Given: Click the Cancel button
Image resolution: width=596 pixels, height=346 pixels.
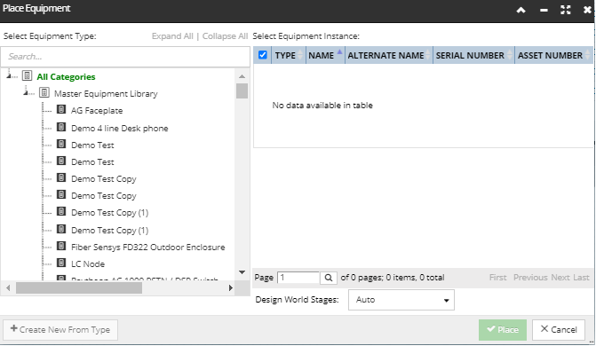Looking at the screenshot, I should tap(559, 330).
